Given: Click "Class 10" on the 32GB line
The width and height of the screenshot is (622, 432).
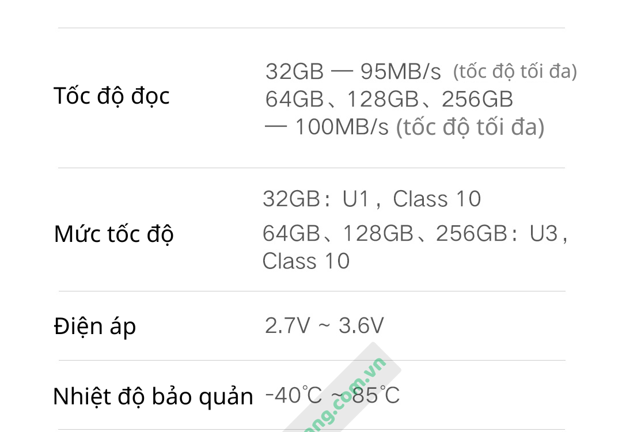Looking at the screenshot, I should click(x=437, y=199).
